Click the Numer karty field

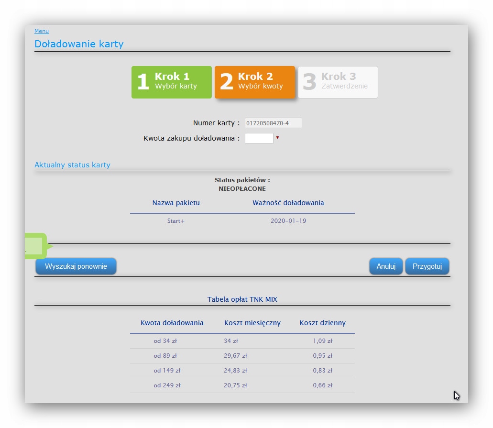[x=273, y=123]
